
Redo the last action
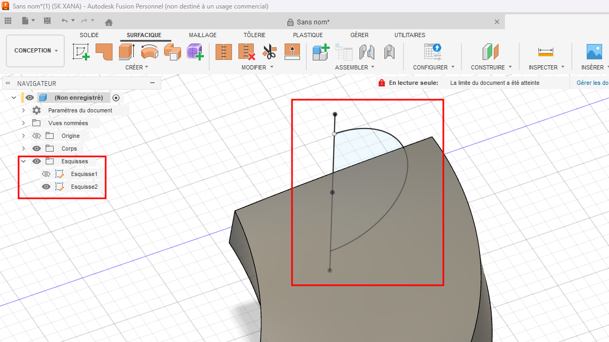click(84, 21)
